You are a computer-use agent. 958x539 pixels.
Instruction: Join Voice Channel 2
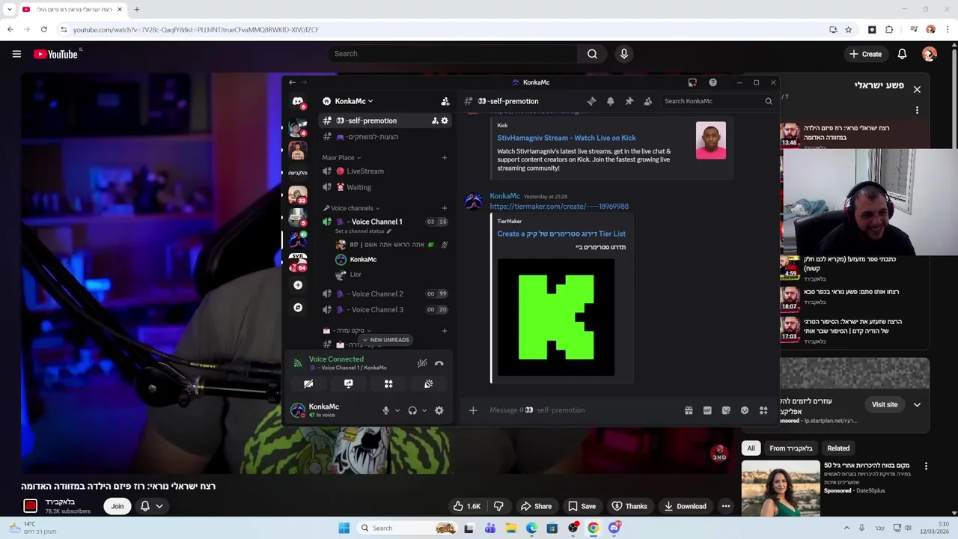(385, 293)
